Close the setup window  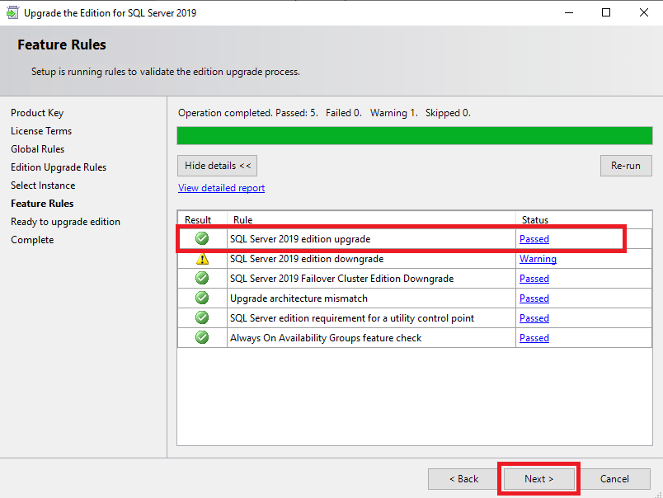click(x=643, y=12)
